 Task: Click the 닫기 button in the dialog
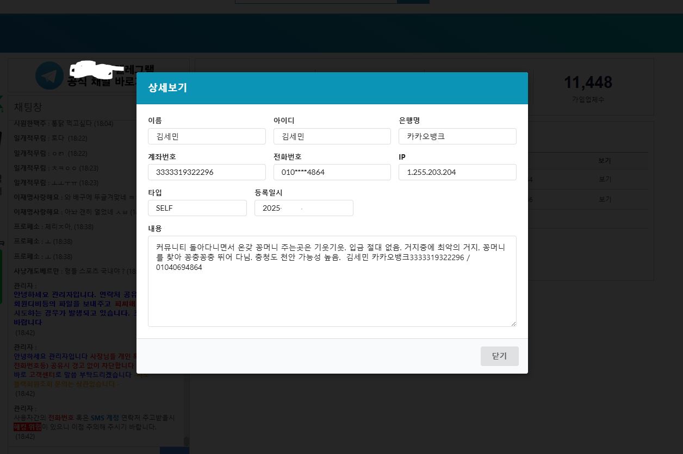pyautogui.click(x=499, y=356)
